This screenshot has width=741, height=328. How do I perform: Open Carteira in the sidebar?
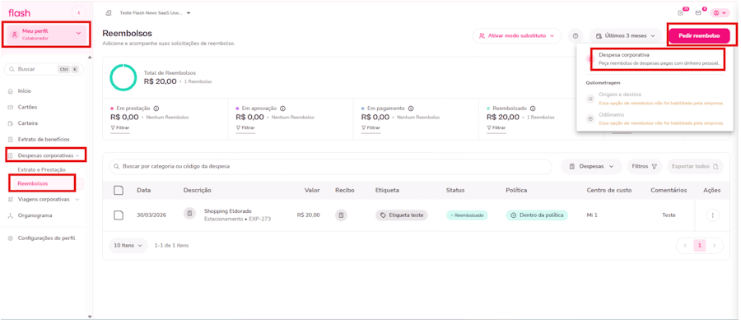(x=27, y=123)
